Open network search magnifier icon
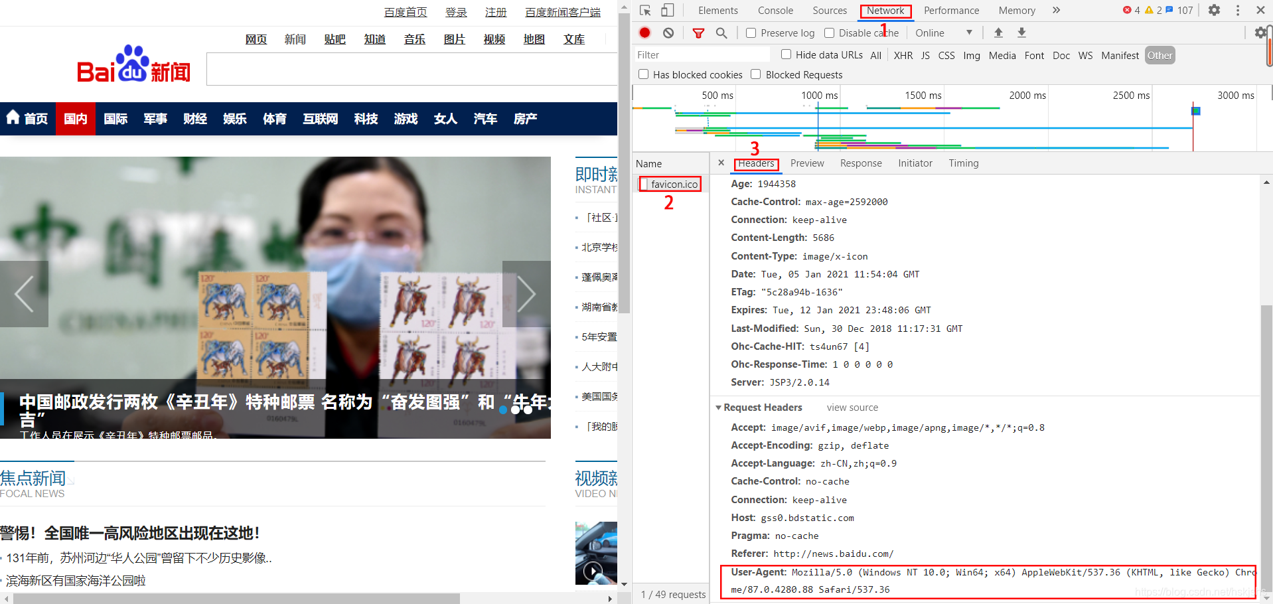Viewport: 1273px width, 604px height. (x=721, y=33)
